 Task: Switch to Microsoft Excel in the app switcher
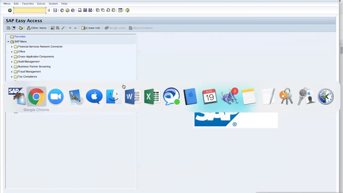(152, 96)
